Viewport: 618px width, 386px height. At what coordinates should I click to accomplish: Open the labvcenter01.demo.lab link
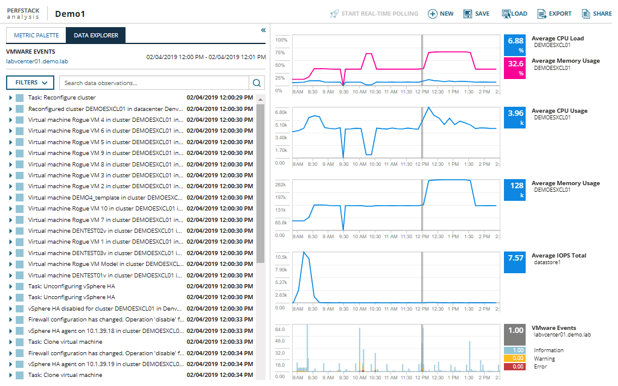pos(37,61)
